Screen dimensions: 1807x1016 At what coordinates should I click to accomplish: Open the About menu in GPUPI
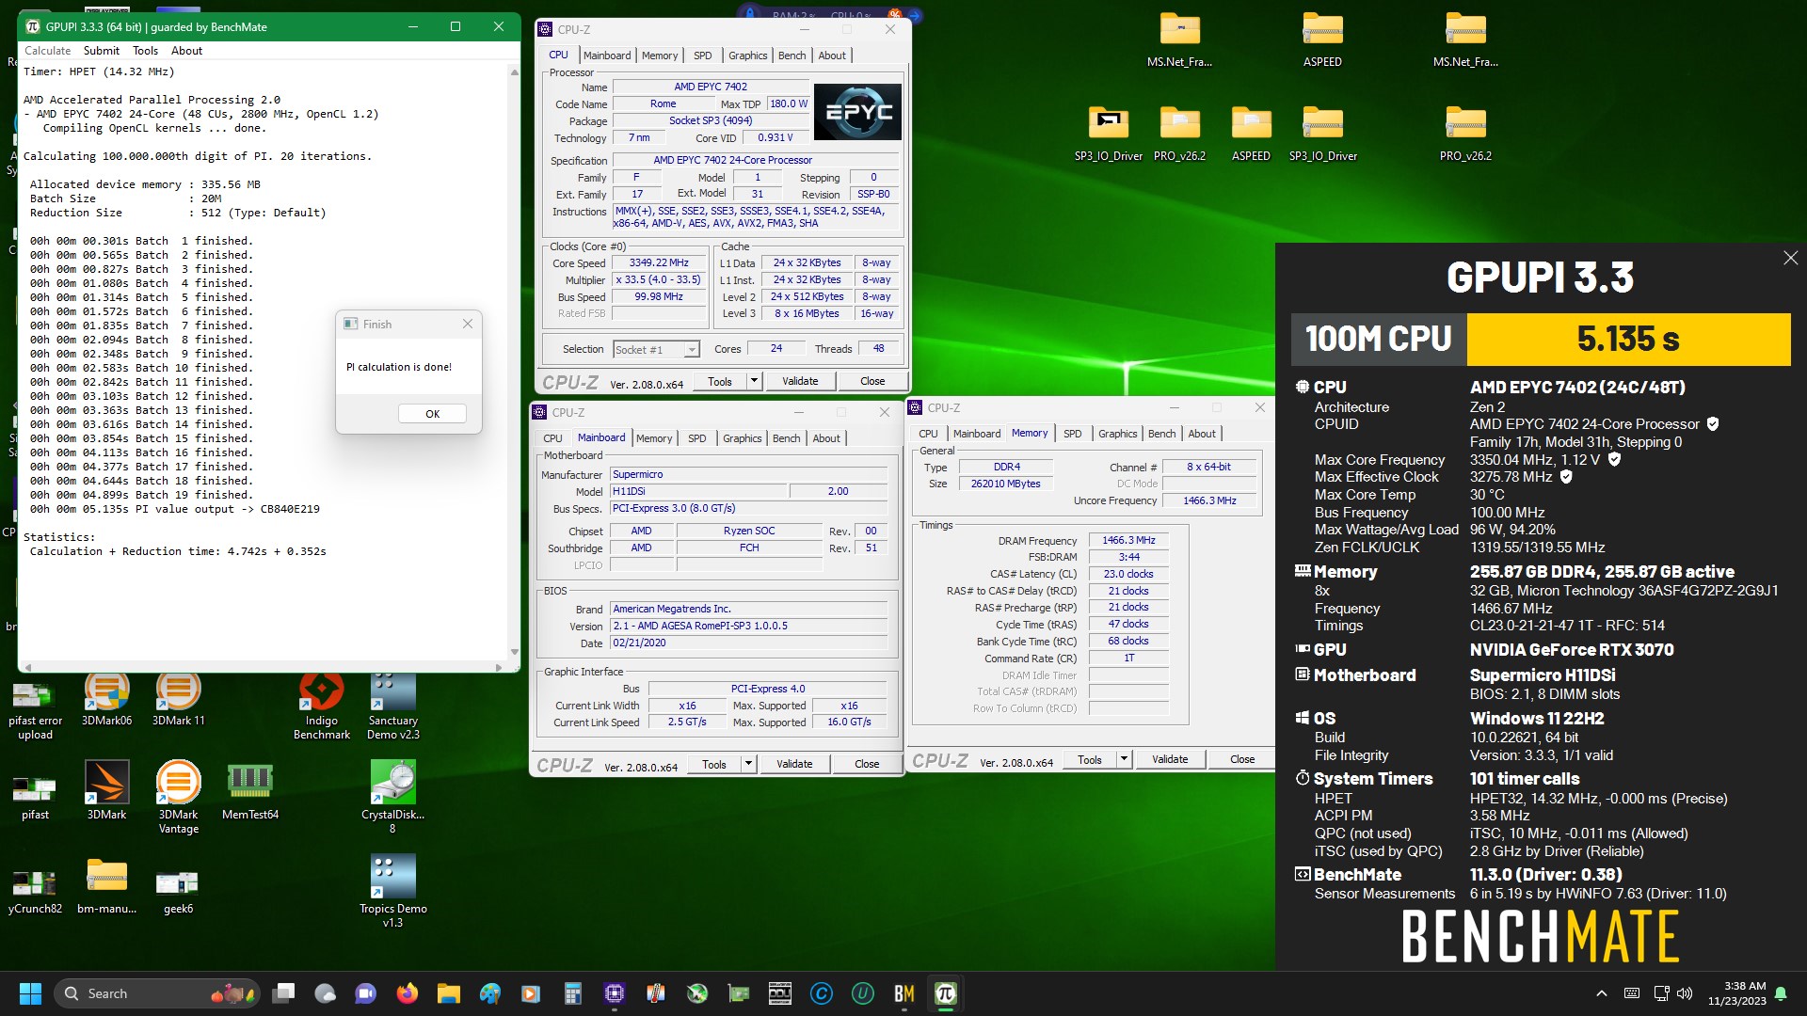[x=186, y=51]
